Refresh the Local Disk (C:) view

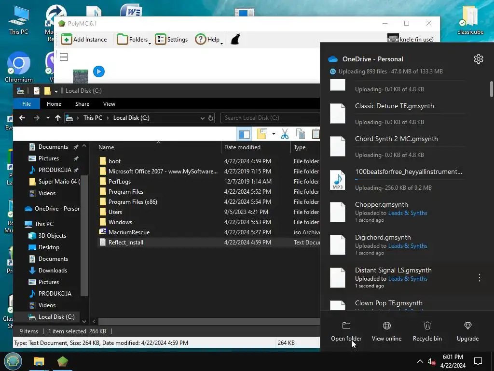point(211,118)
